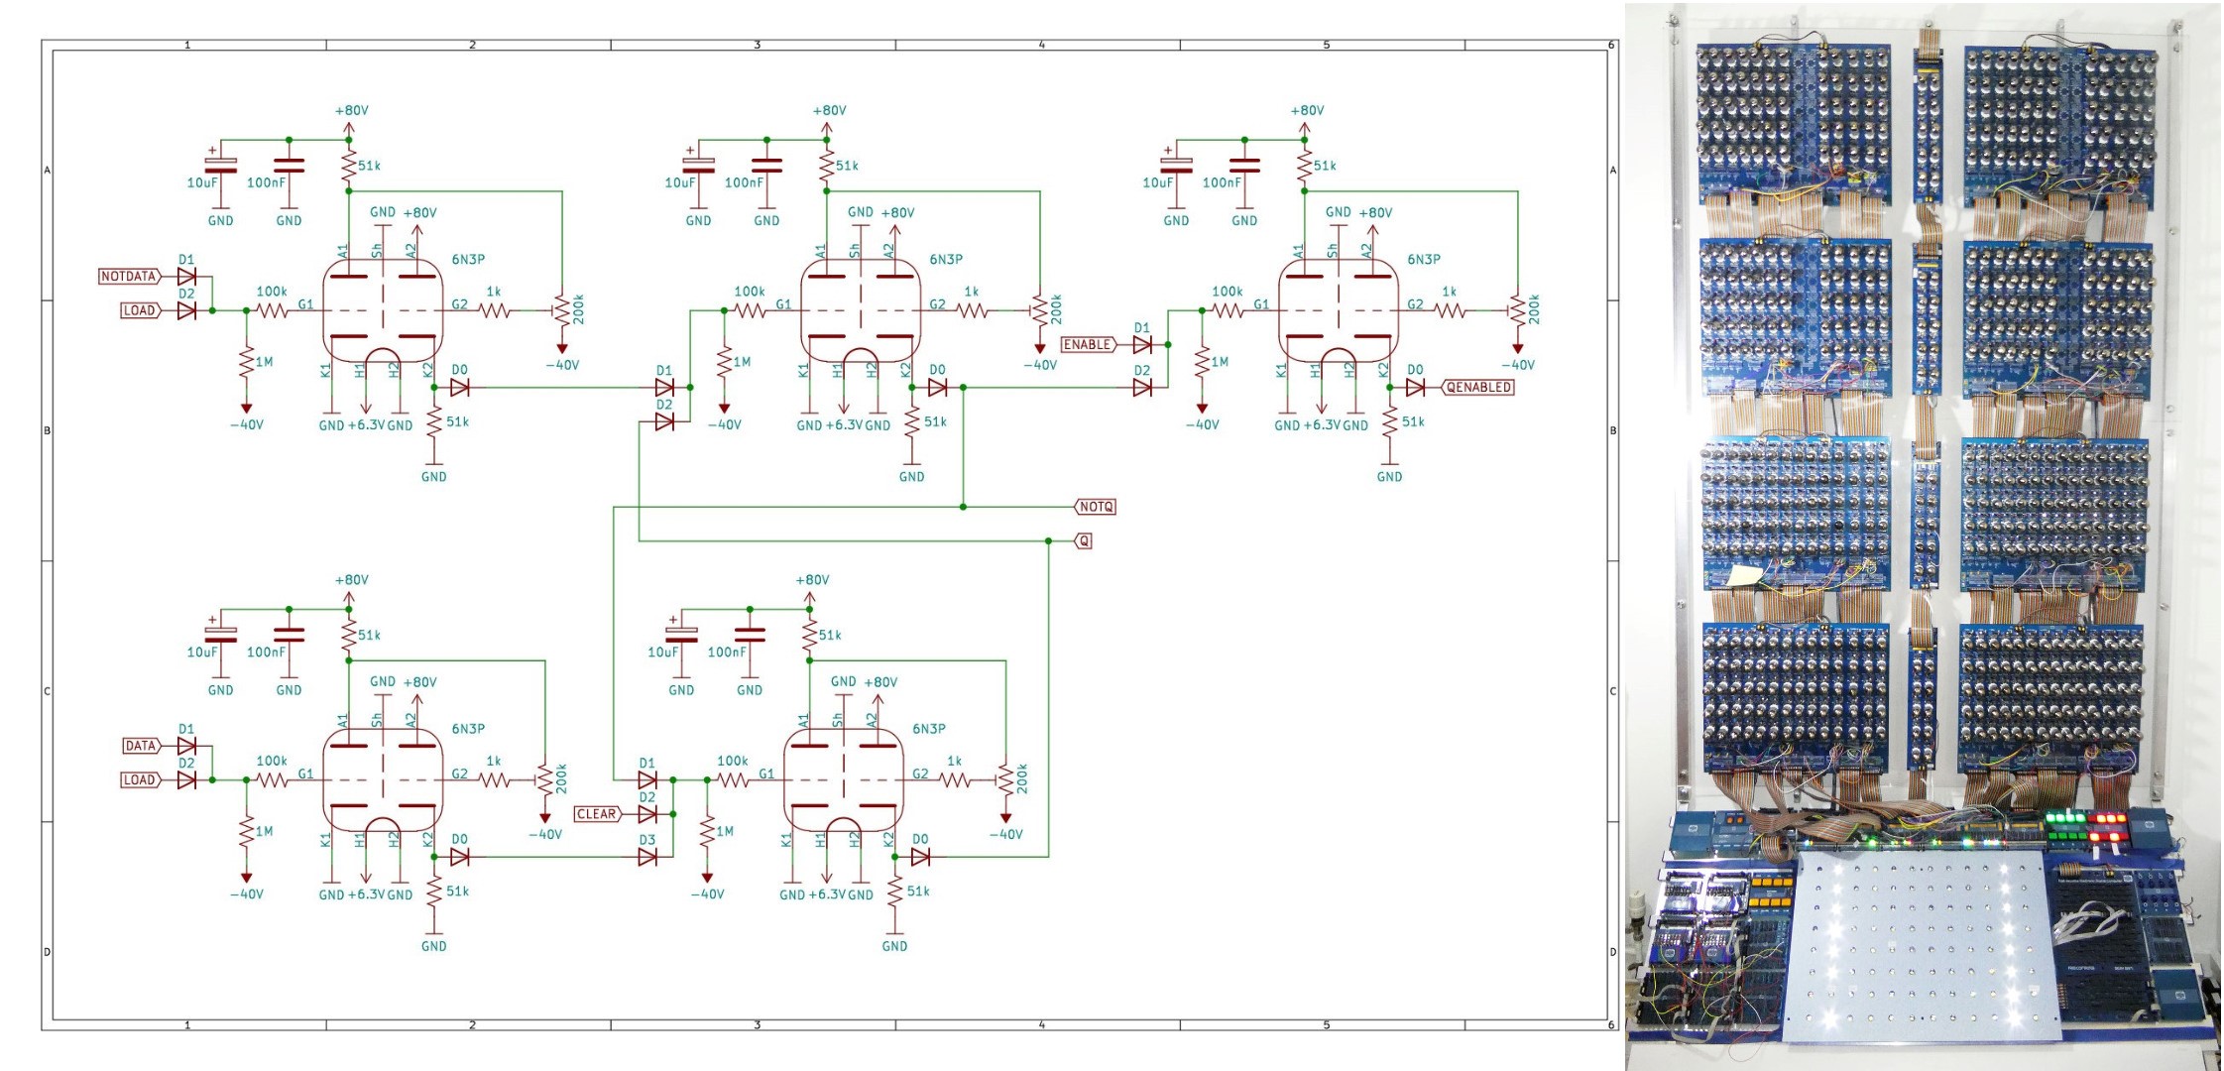The image size is (2224, 1071).
Task: Click the LOAD label below DATA
Action: point(139,780)
